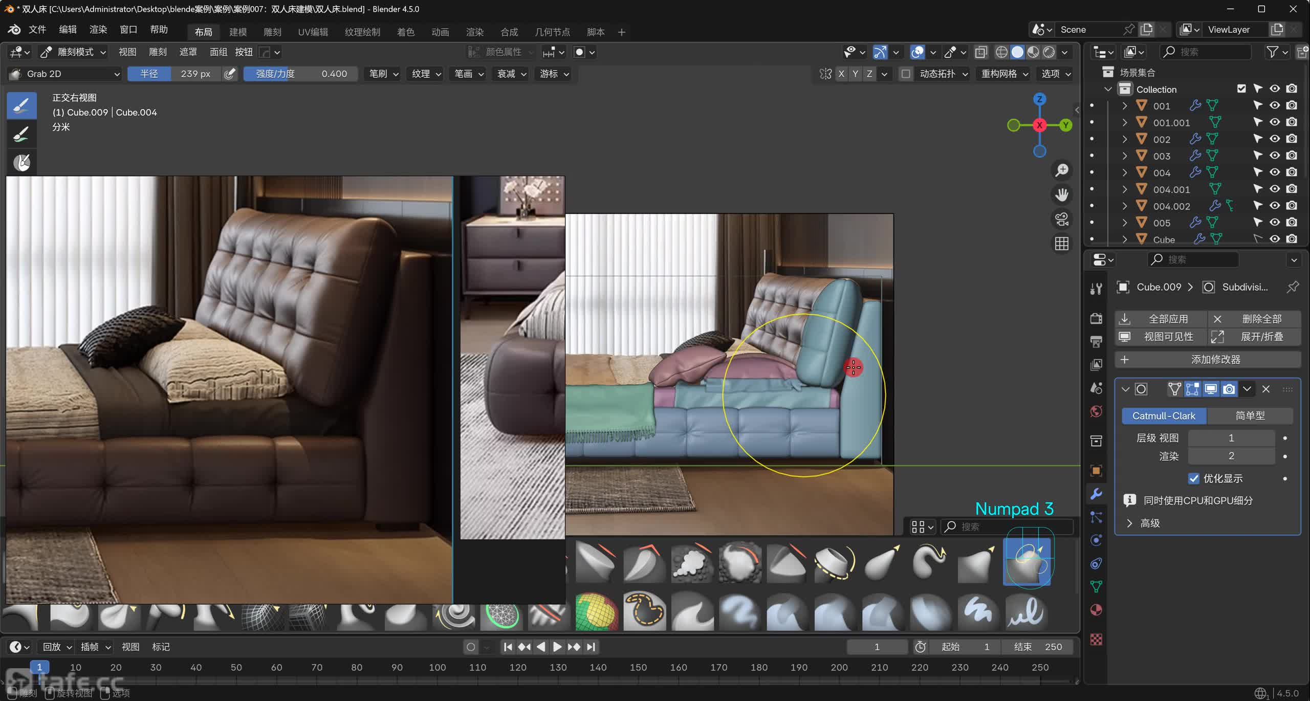The width and height of the screenshot is (1310, 701).
Task: Switch orthographic/perspective grid icon
Action: coord(1062,244)
